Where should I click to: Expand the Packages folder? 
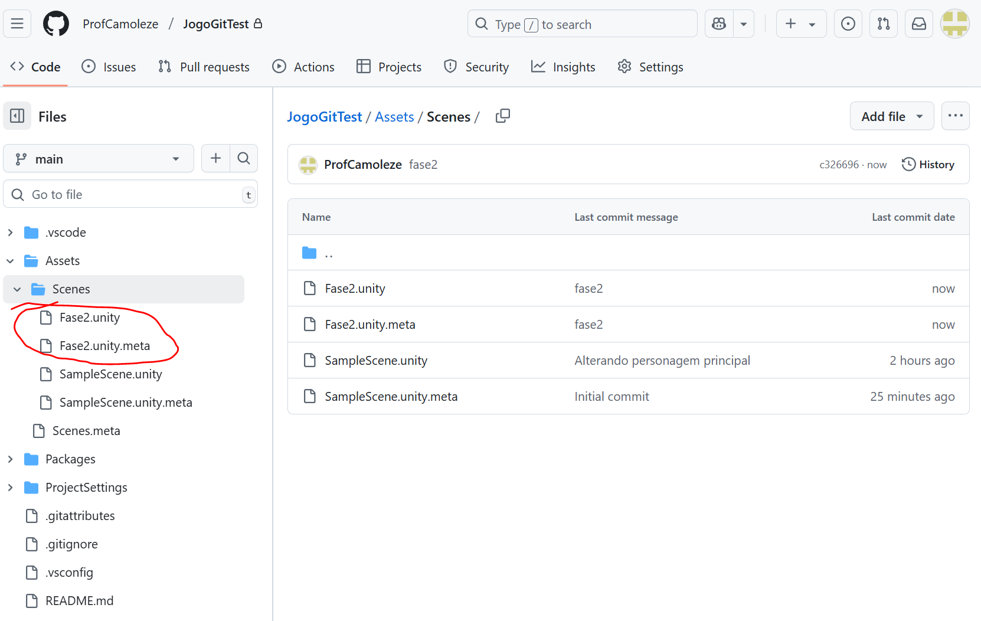10,459
